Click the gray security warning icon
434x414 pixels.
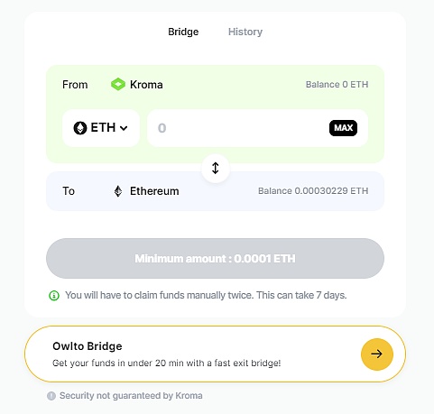[x=51, y=396]
